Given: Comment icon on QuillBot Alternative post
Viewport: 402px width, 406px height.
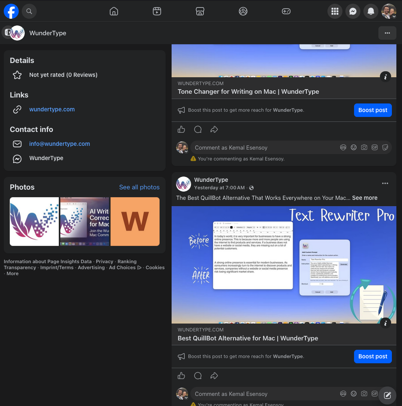Looking at the screenshot, I should point(198,375).
